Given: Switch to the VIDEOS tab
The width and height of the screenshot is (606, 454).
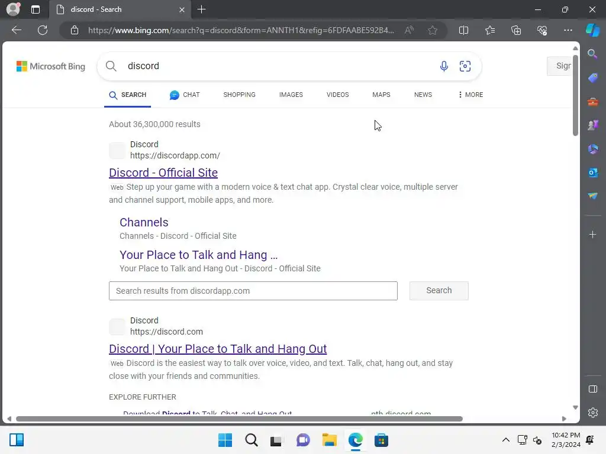Looking at the screenshot, I should pyautogui.click(x=337, y=95).
